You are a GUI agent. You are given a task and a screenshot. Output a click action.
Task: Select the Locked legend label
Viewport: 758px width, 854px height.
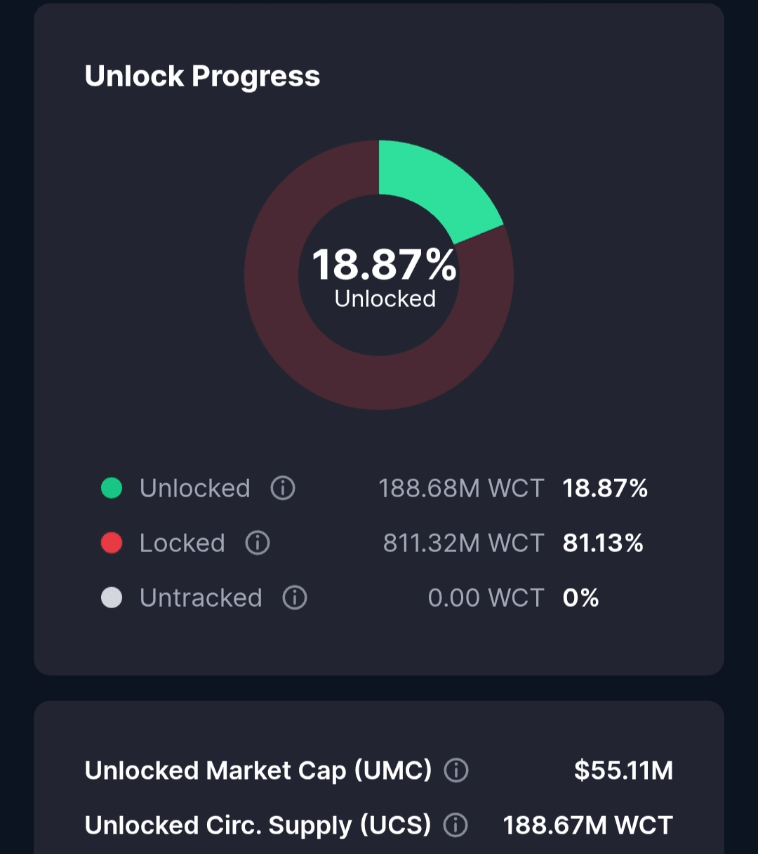click(x=182, y=543)
